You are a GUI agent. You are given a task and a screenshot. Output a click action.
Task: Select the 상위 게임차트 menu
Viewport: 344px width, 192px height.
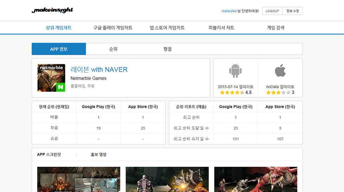tap(59, 28)
